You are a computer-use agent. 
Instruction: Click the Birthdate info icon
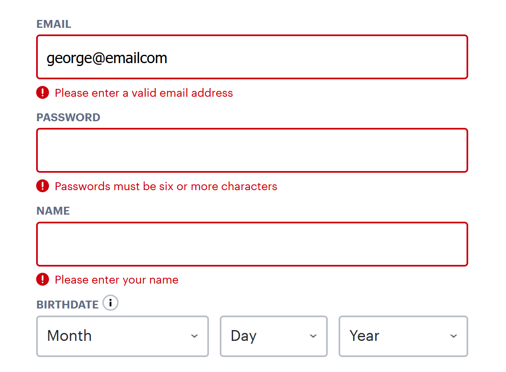click(111, 303)
